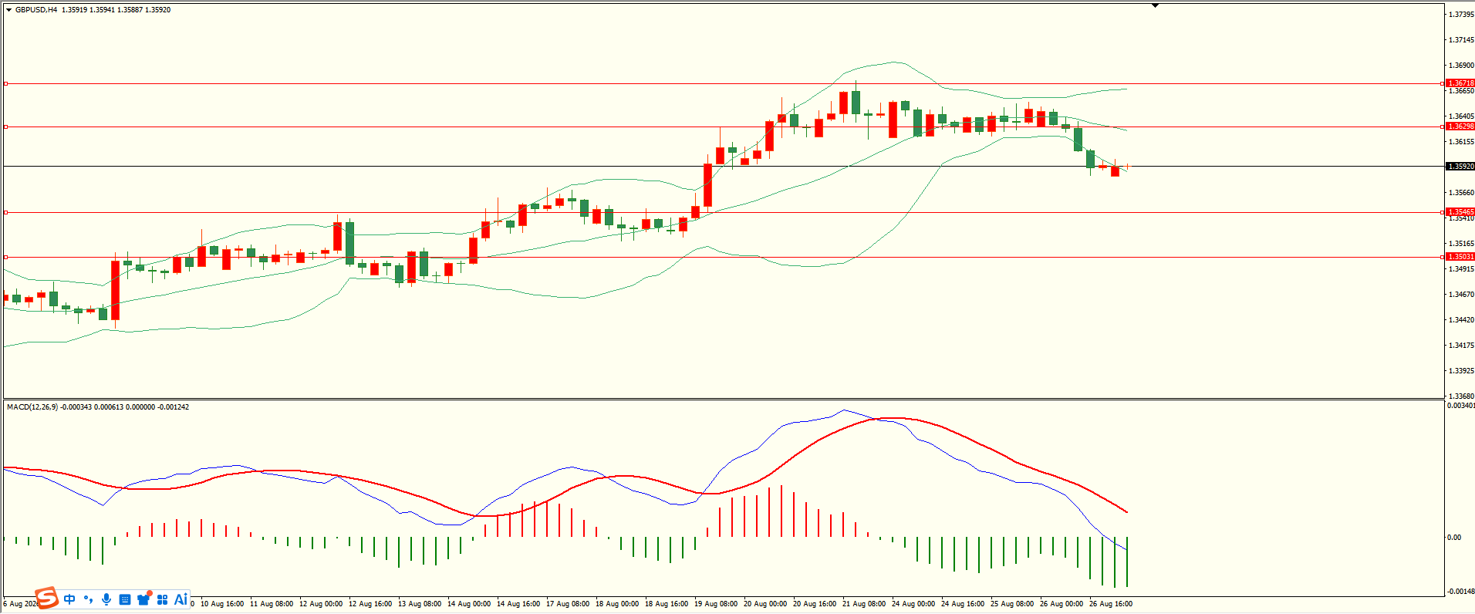
Task: Click 1.33680 on the price scale
Action: [1461, 396]
